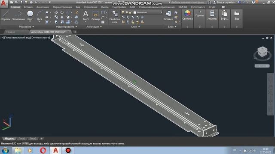Switch to the Вывод ribbon tab
The height and width of the screenshot is (154, 275).
point(105,7)
